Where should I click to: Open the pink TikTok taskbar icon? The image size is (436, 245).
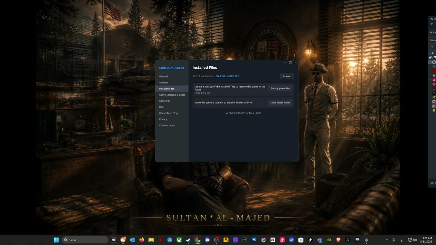pyautogui.click(x=282, y=240)
